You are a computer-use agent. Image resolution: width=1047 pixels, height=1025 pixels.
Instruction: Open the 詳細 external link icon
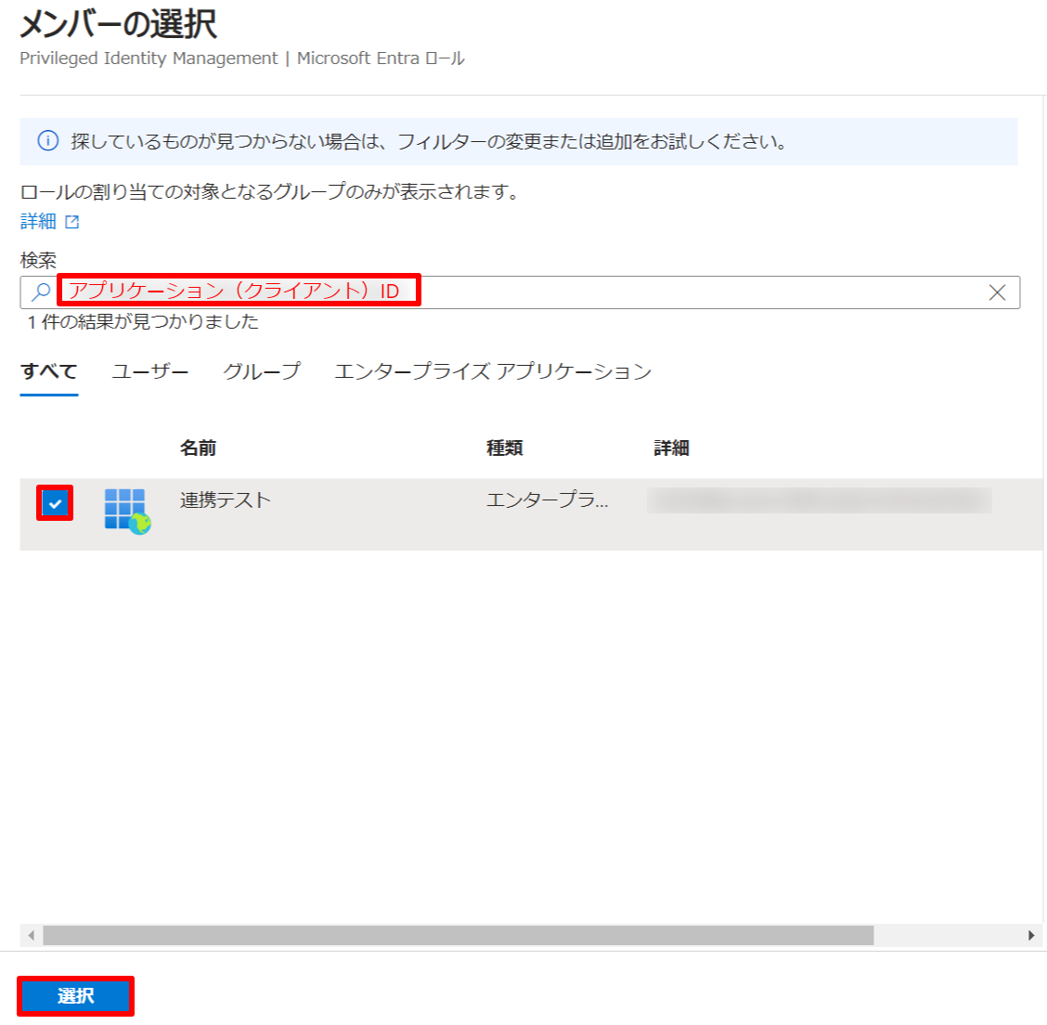coord(72,222)
